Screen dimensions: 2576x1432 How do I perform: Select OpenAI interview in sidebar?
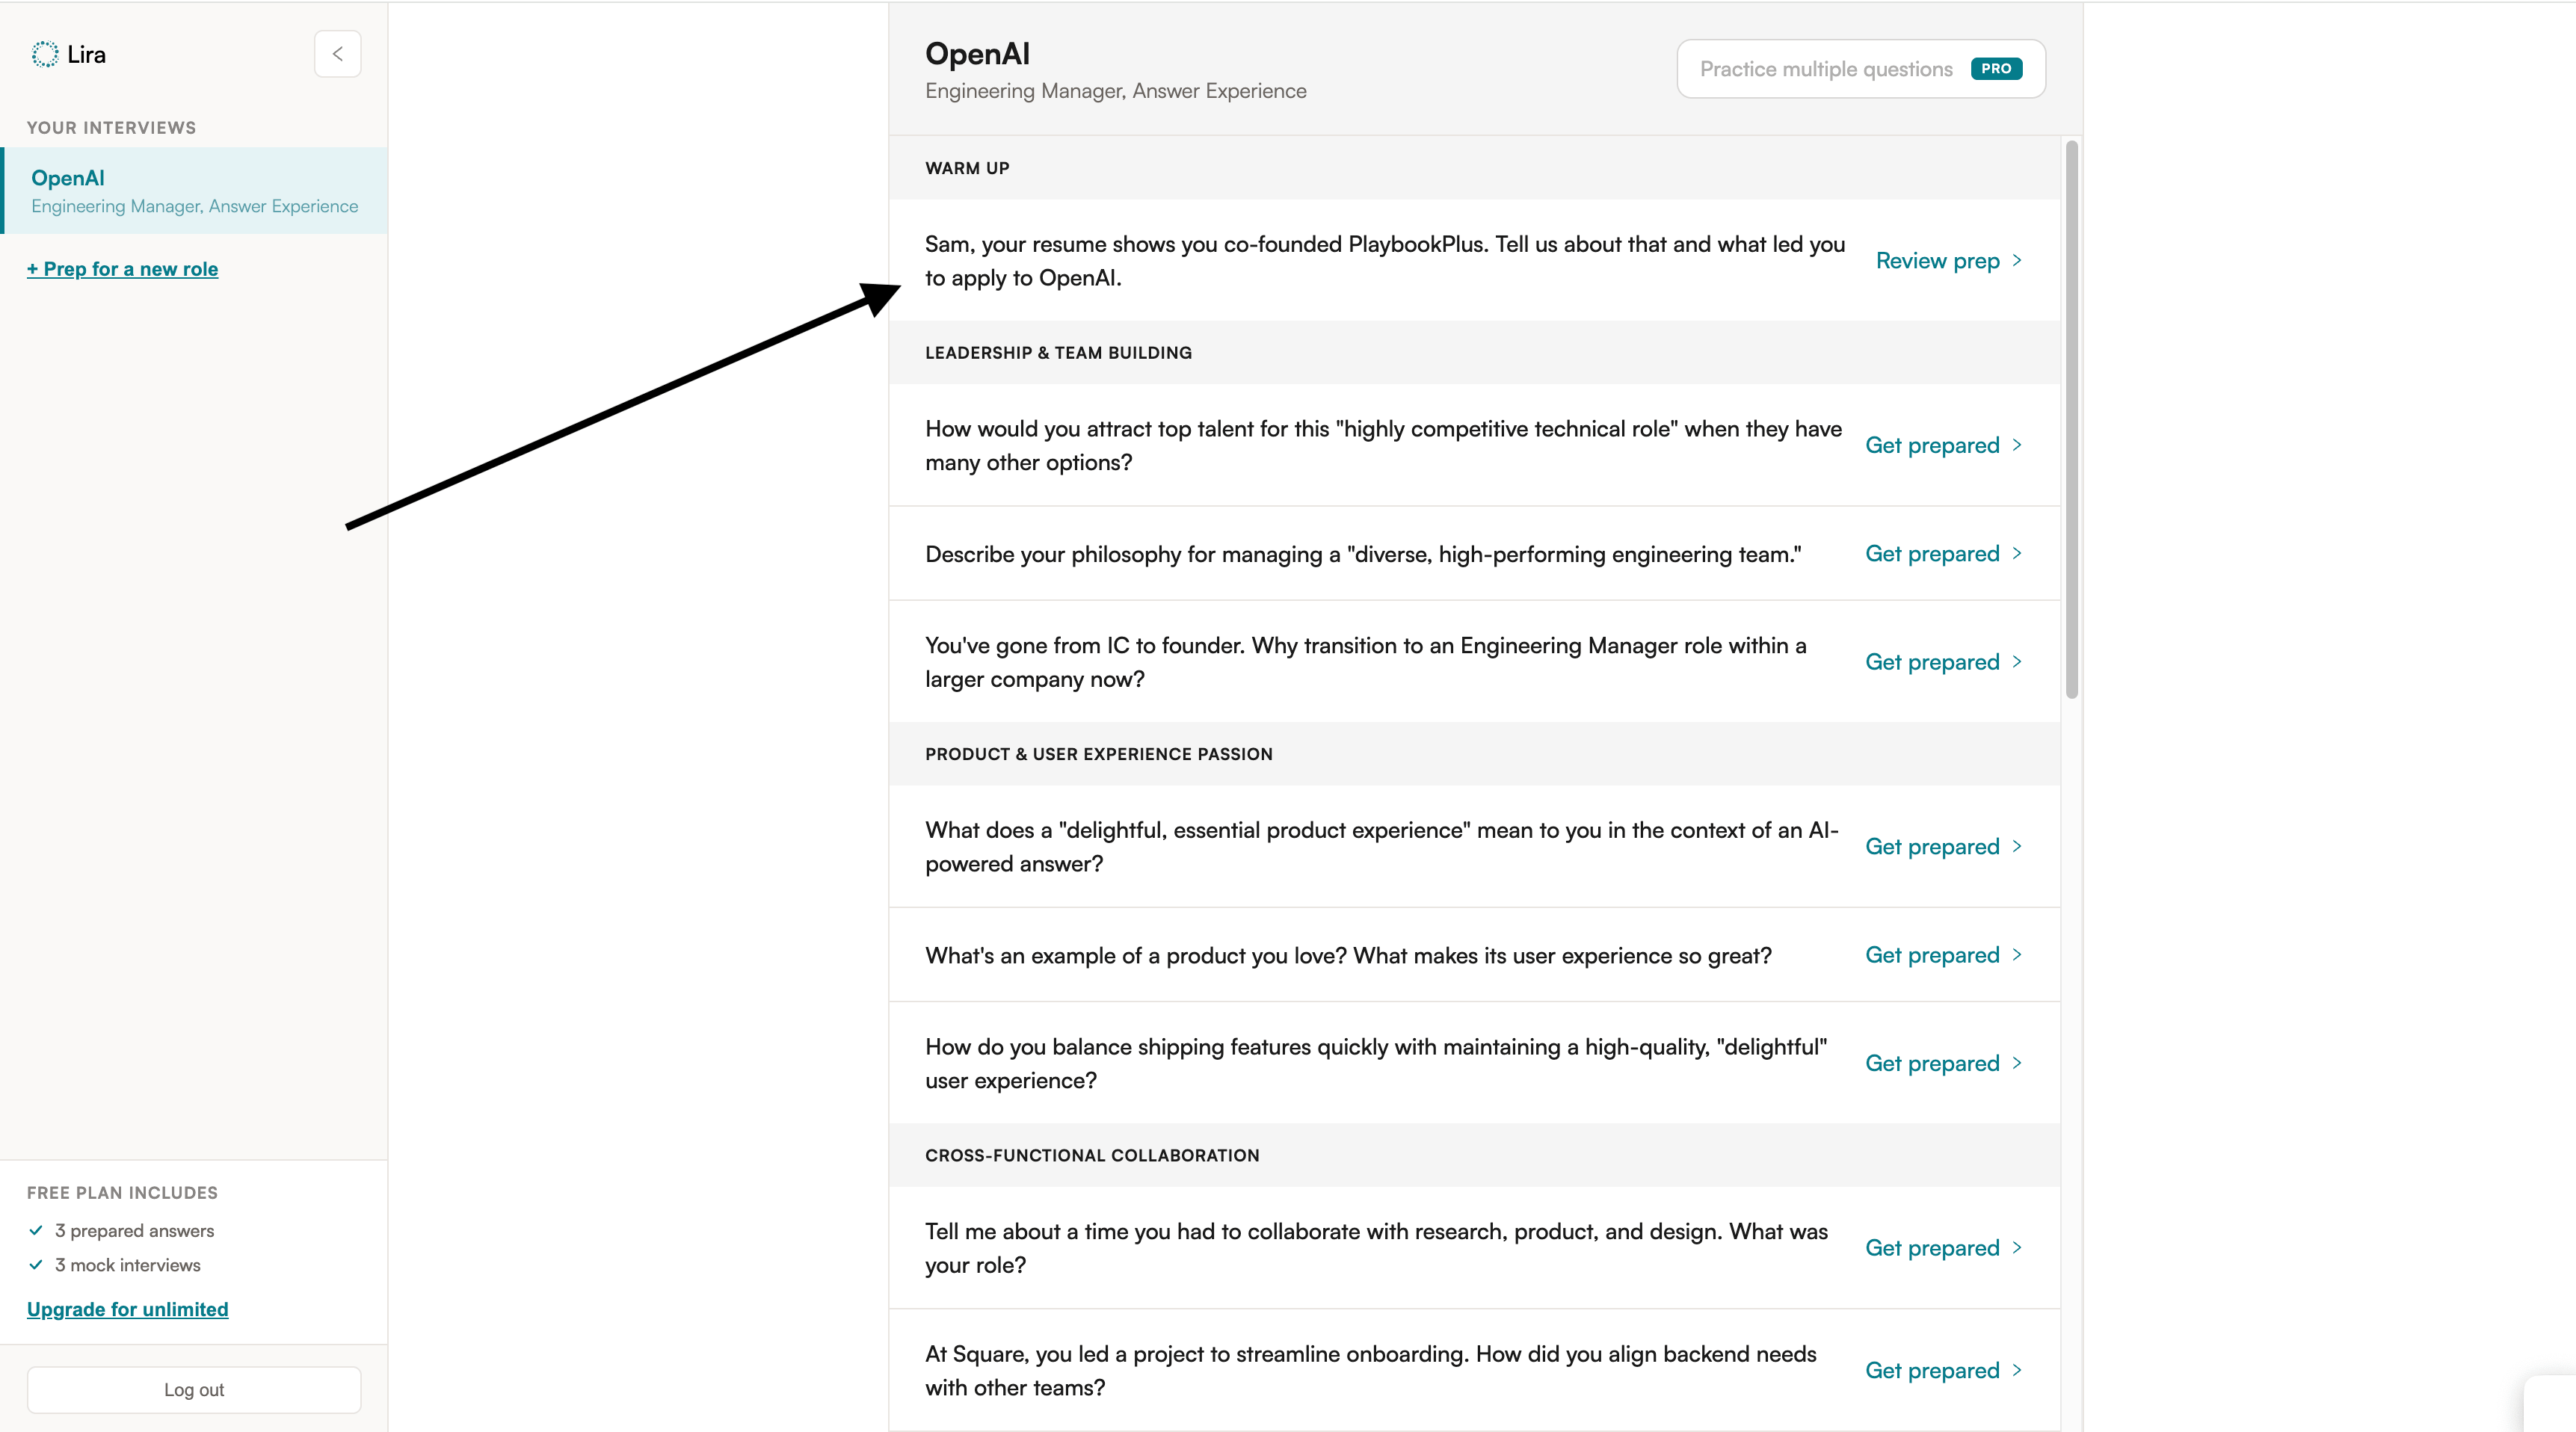(194, 191)
